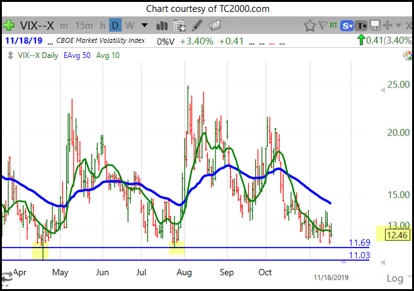Click the +3.40% percent change value
Image resolution: width=414 pixels, height=291 pixels.
(x=197, y=41)
